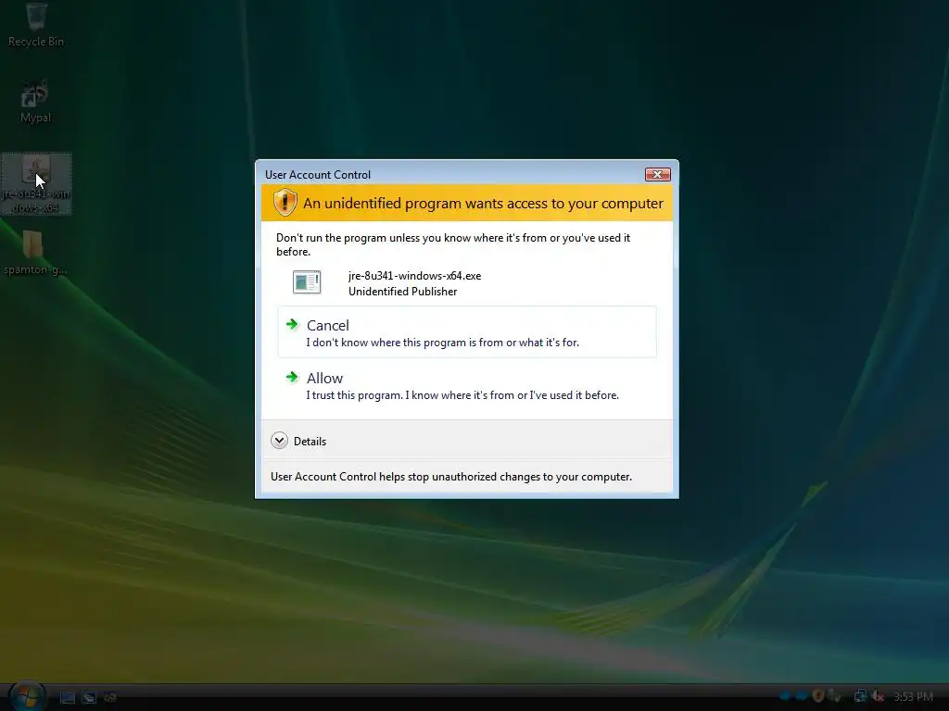
Task: Click the green arrow next to Allow
Action: [x=292, y=378]
